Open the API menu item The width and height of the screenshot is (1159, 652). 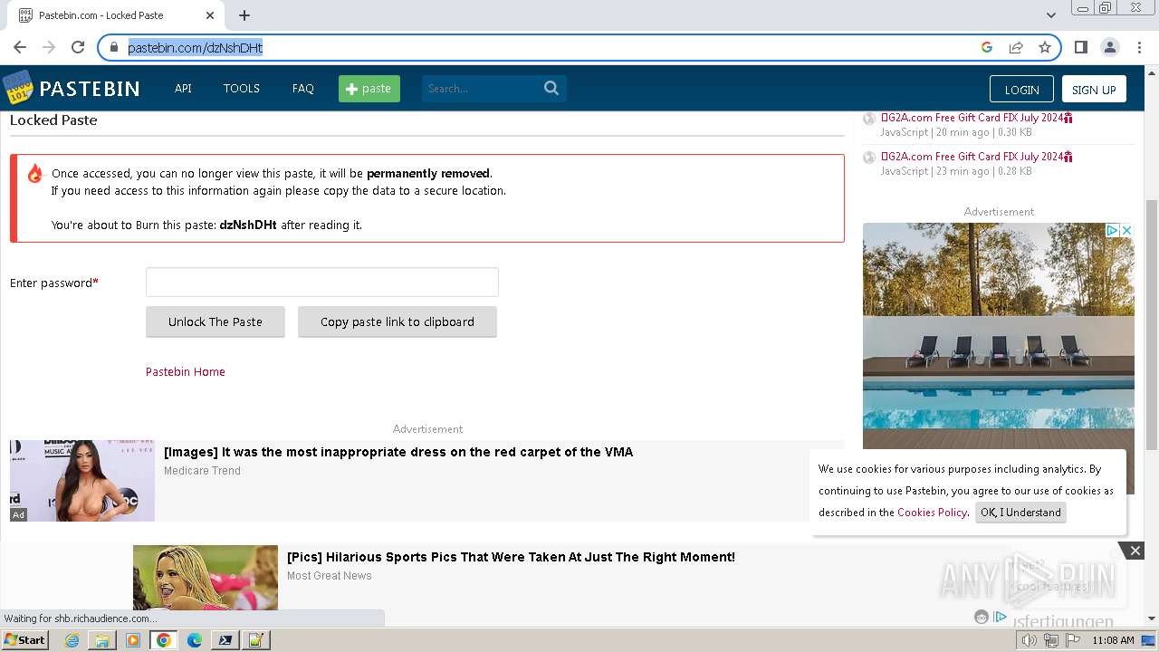point(183,88)
